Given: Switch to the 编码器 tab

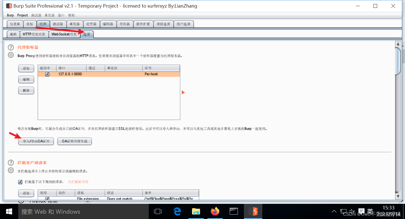Looking at the screenshot, I should [x=108, y=24].
